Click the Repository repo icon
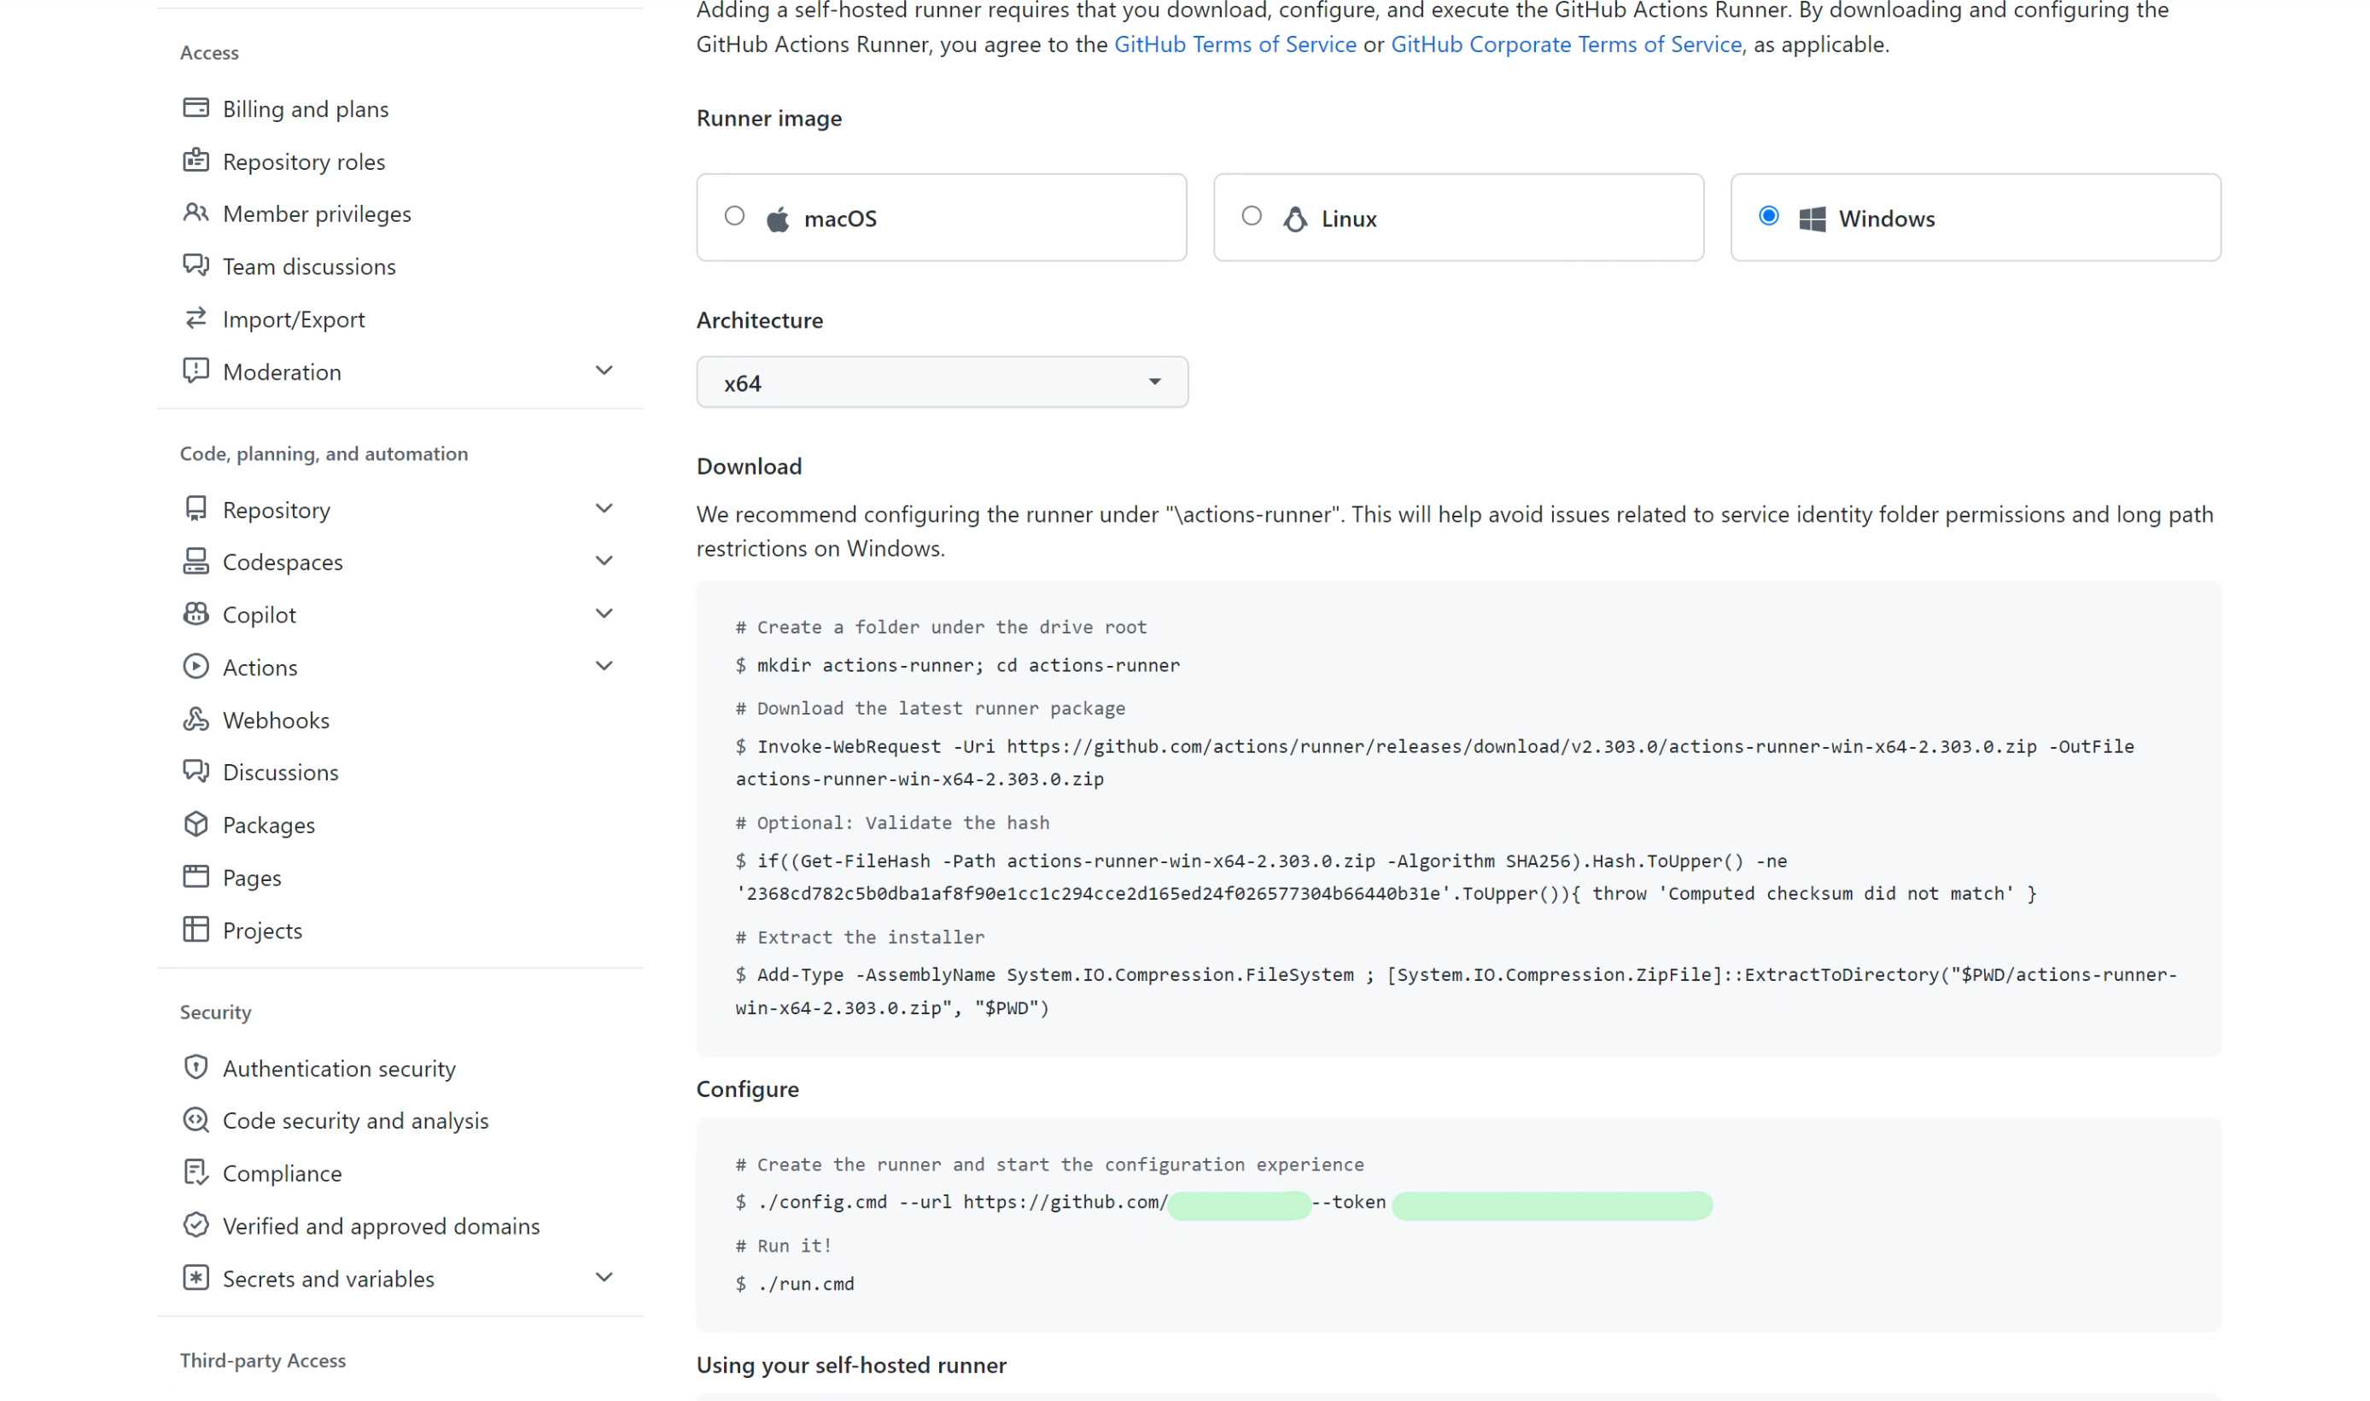Image resolution: width=2370 pixels, height=1401 pixels. point(196,509)
